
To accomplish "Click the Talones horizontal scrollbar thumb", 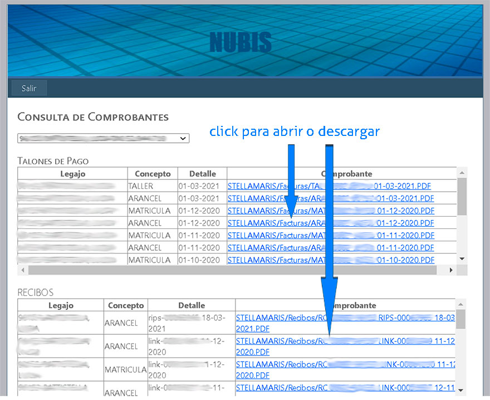I will pyautogui.click(x=233, y=270).
